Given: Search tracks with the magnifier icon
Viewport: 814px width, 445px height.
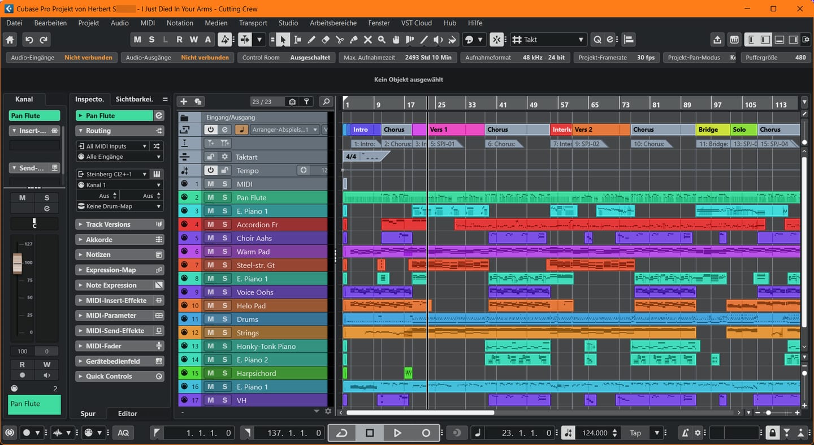Looking at the screenshot, I should (x=326, y=102).
